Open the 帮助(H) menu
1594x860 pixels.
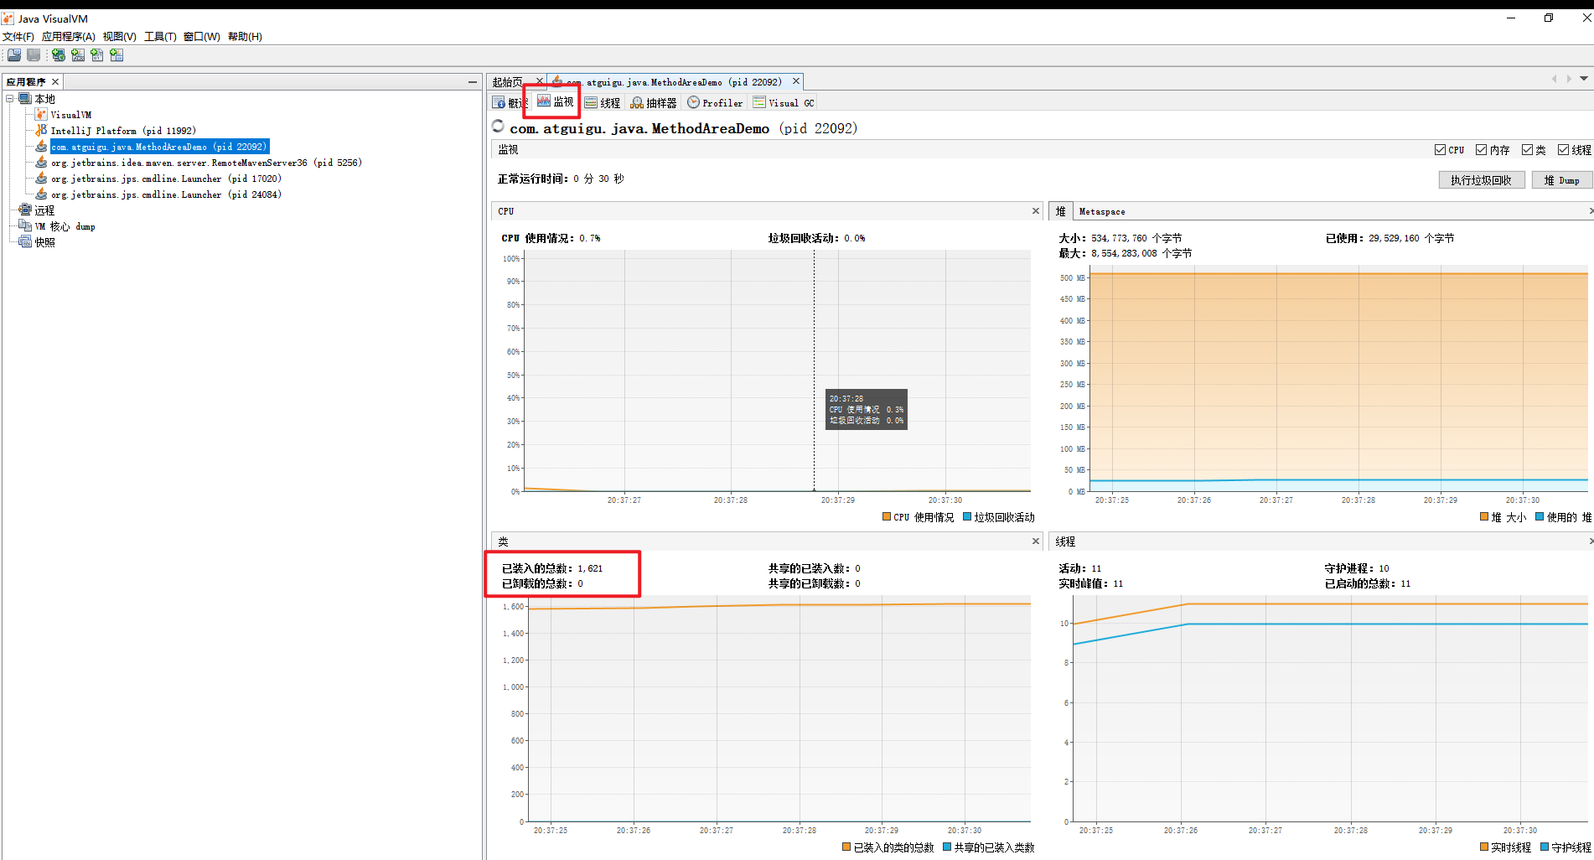tap(245, 37)
